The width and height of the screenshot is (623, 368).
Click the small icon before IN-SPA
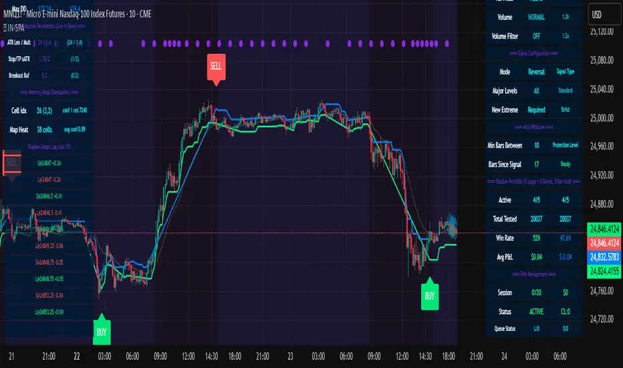point(5,28)
